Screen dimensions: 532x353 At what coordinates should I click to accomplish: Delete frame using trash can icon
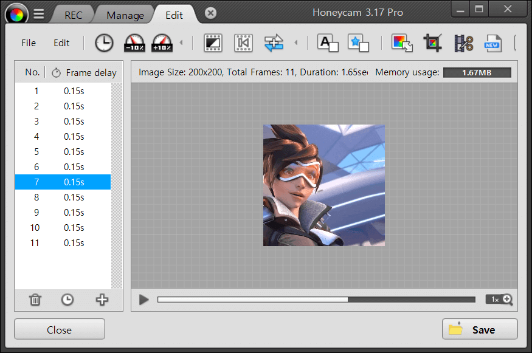coord(35,300)
